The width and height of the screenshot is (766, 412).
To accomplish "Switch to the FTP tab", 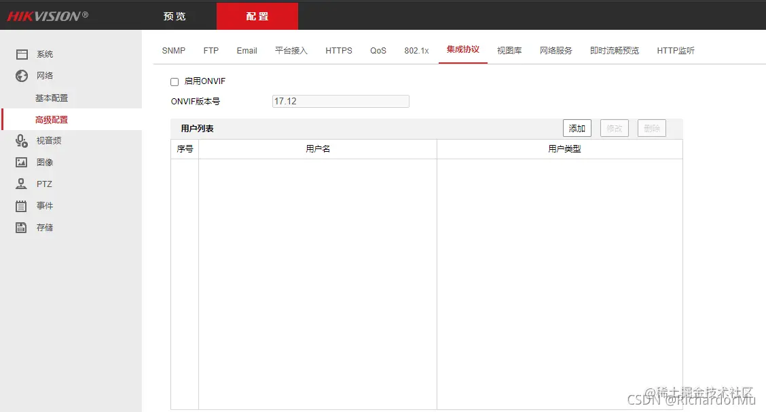I will pyautogui.click(x=211, y=50).
